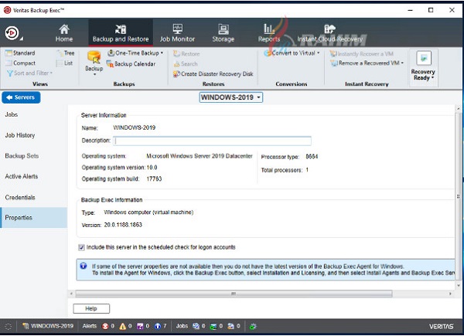Image resolution: width=464 pixels, height=336 pixels.
Task: Open the Reports tab
Action: click(268, 33)
